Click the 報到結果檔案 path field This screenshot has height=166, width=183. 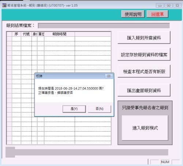tap(104, 26)
